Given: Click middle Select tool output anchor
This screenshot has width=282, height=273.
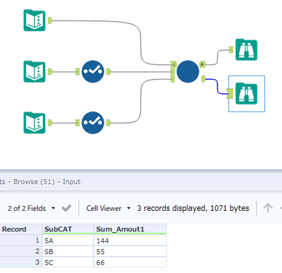Looking at the screenshot, I should coord(109,71).
